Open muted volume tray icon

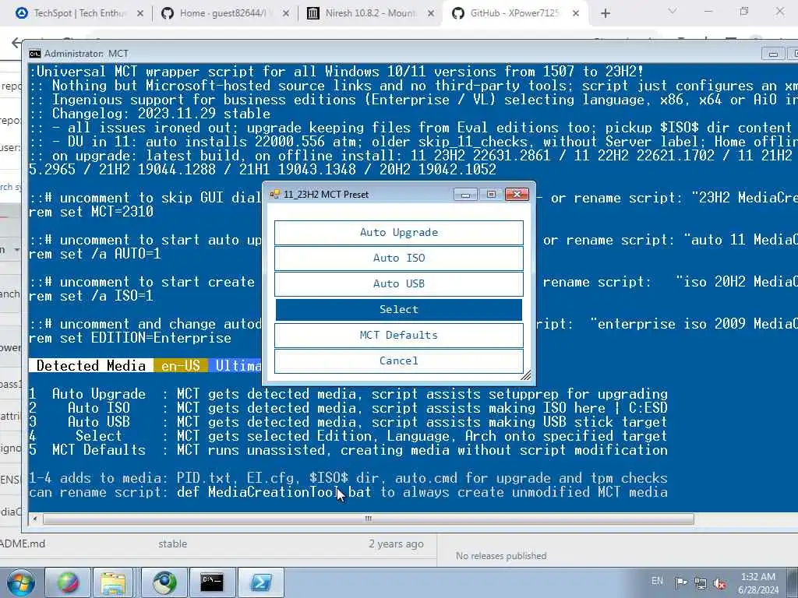pyautogui.click(x=719, y=583)
